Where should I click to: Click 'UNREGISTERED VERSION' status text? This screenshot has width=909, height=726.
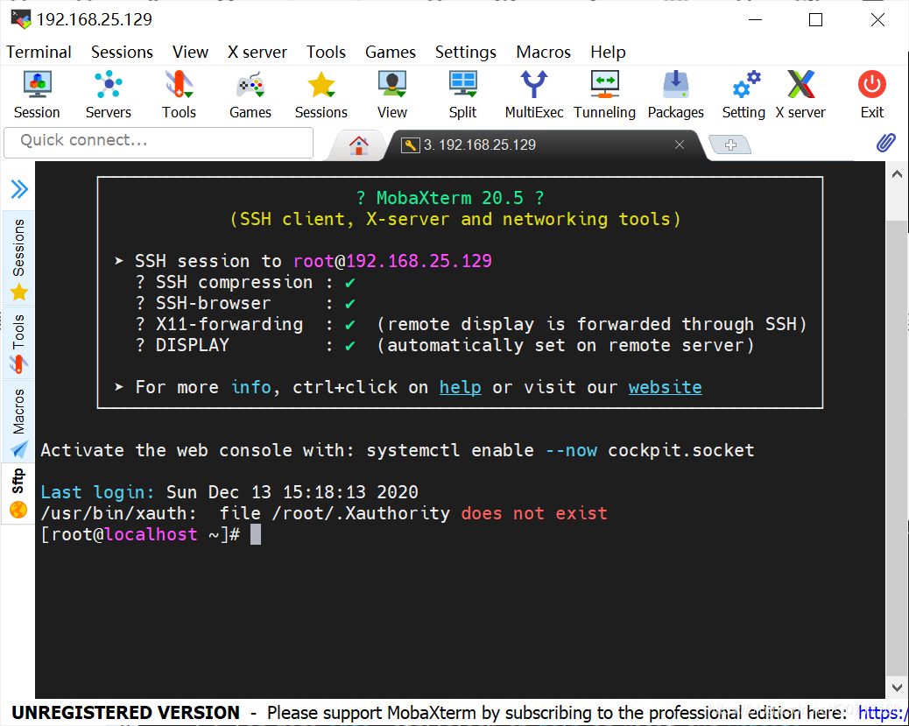click(126, 713)
